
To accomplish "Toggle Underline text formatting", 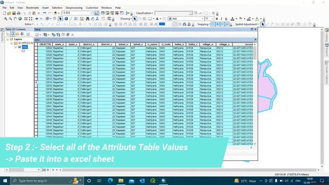I will coord(226,19).
